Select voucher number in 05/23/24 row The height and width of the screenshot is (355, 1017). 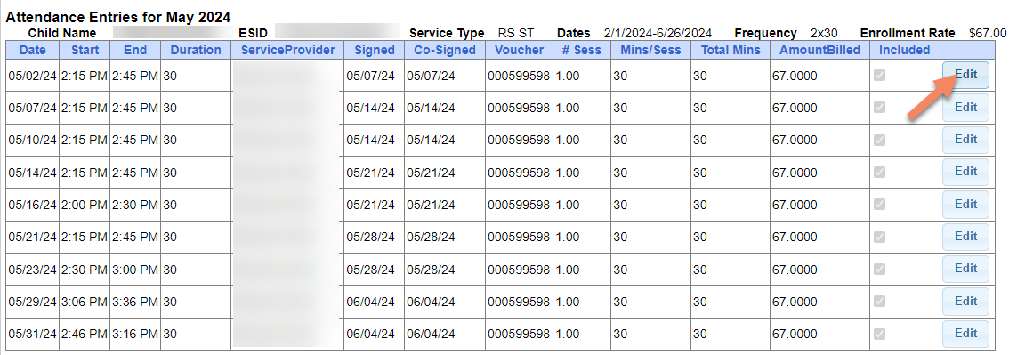pyautogui.click(x=518, y=270)
